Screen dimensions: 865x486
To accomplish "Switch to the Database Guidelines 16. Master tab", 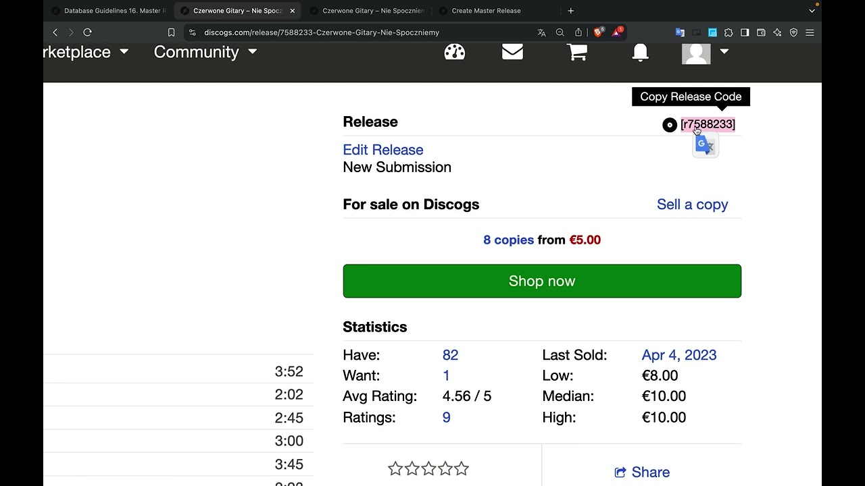I will pyautogui.click(x=108, y=11).
